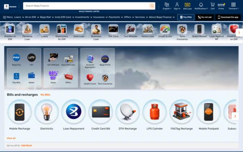The height and width of the screenshot is (152, 243).
Task: Select the Credit Card Bill icon
Action: coord(100,112)
